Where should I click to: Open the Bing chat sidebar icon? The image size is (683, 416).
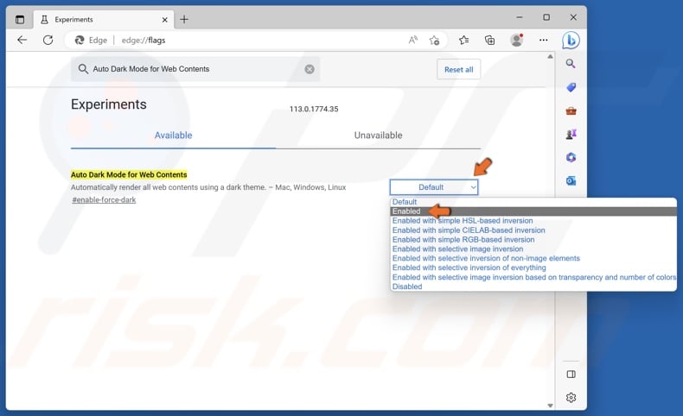(571, 40)
